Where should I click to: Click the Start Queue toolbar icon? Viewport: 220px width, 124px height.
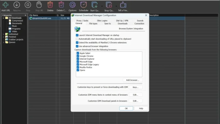click(x=95, y=5)
